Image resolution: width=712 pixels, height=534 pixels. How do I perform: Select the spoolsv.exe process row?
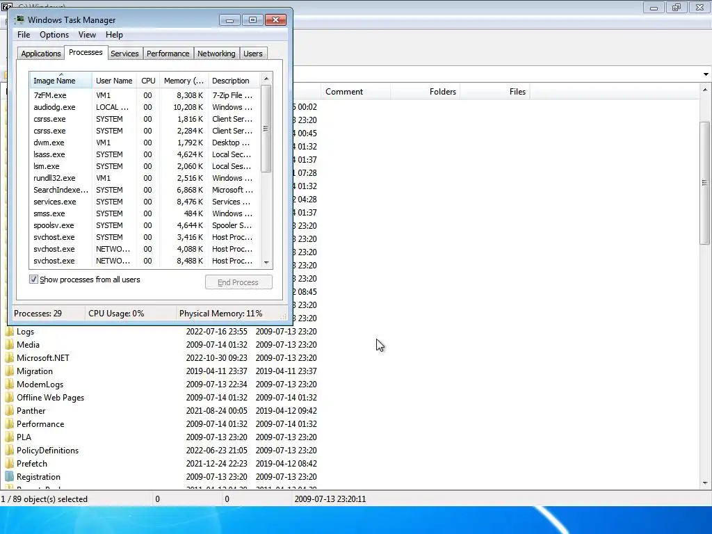coord(145,225)
